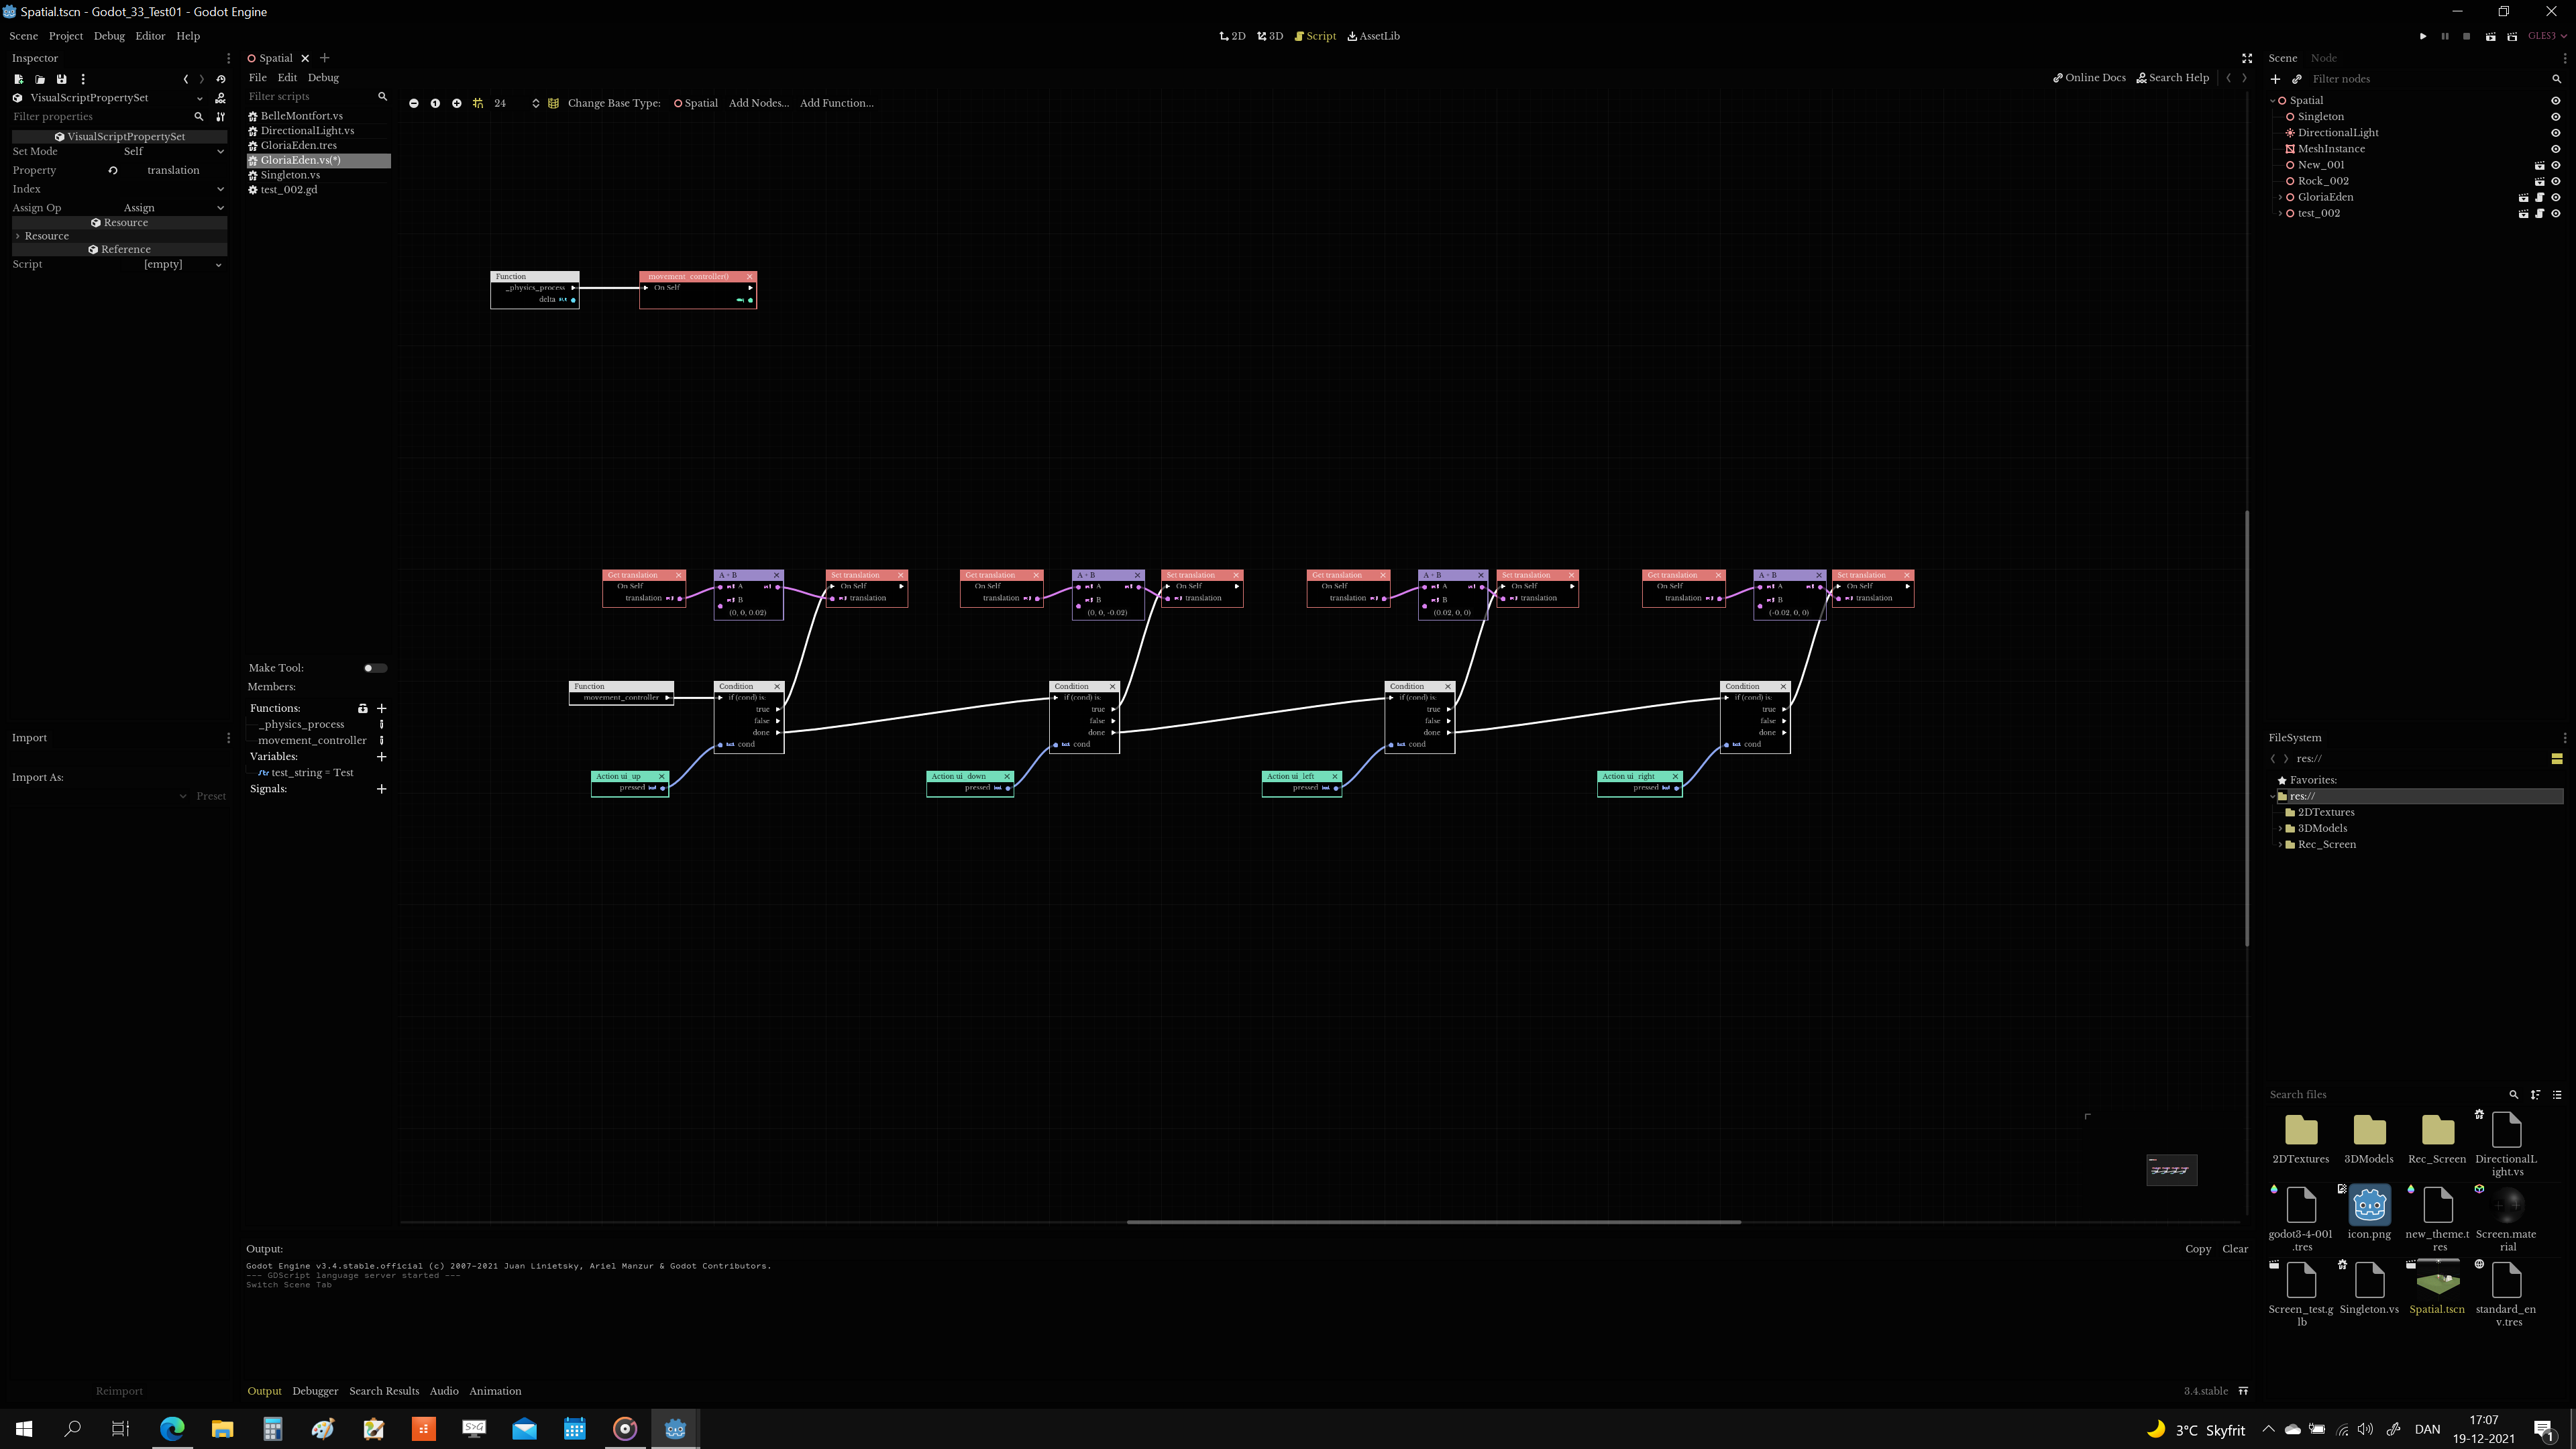Open the Set Mode dropdown in Inspector
This screenshot has height=1449, width=2576.
click(x=175, y=151)
